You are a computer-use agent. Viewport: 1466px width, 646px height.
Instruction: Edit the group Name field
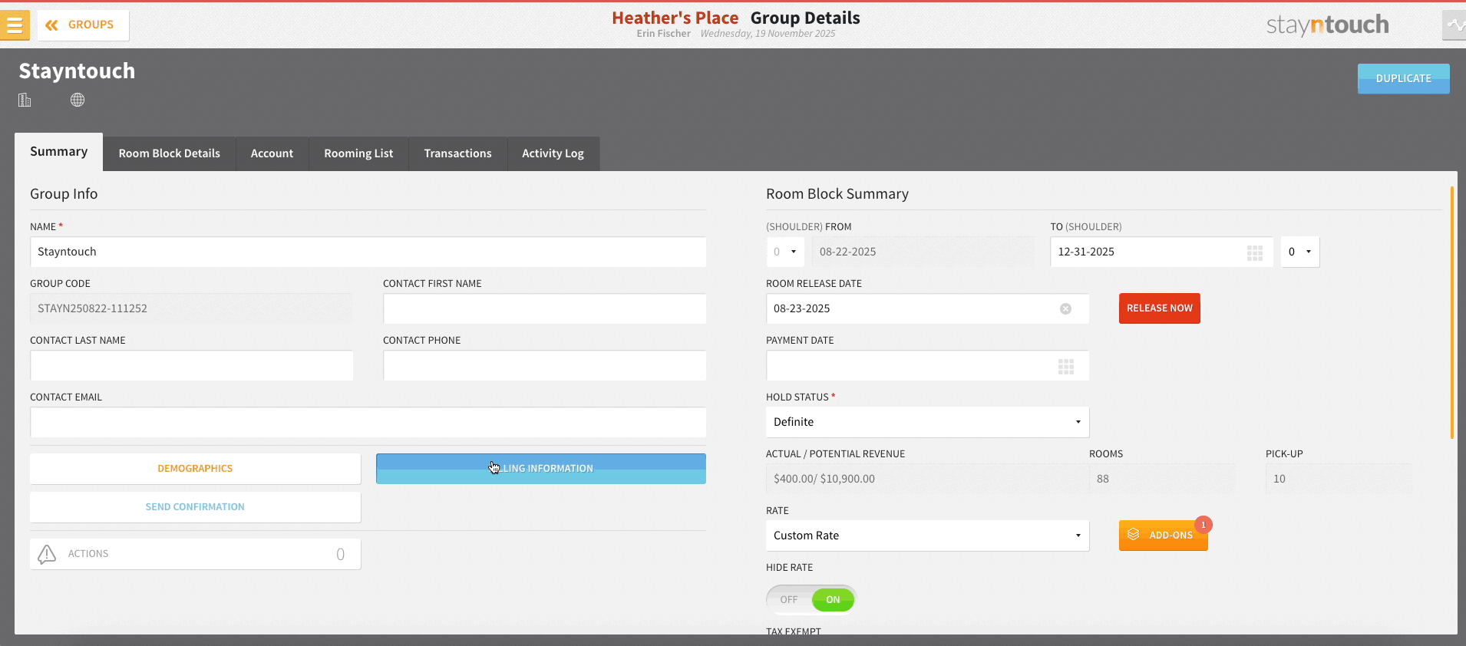click(x=368, y=252)
